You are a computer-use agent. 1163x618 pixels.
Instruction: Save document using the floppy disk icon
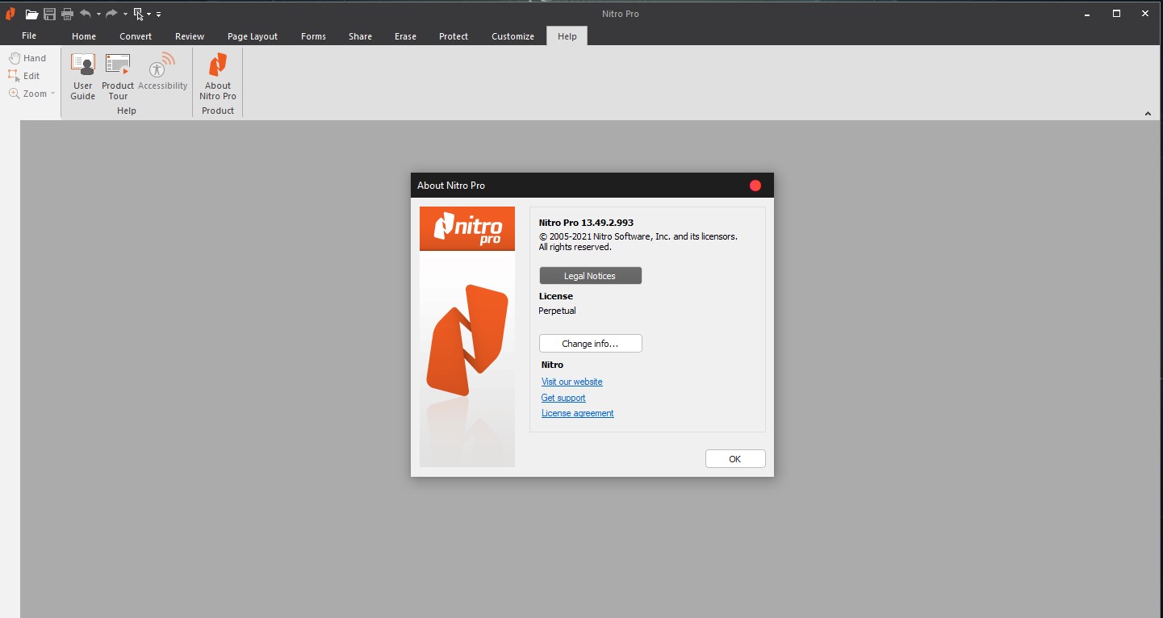[x=50, y=14]
